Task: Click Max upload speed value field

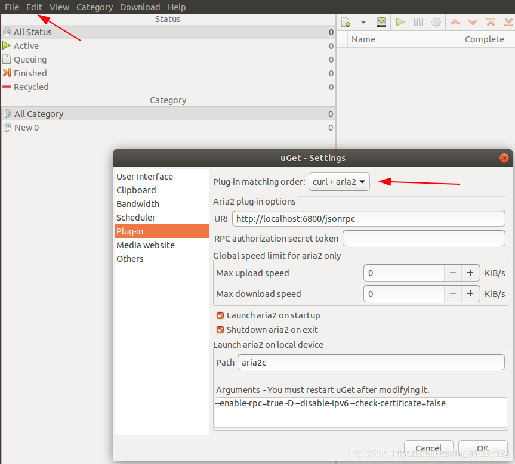Action: click(x=403, y=273)
